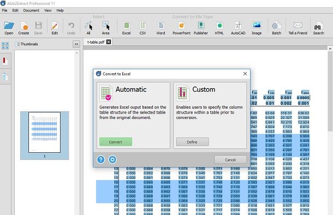Convert to AutoCAD from the toolbar
This screenshot has width=333, height=215.
pos(238,28)
